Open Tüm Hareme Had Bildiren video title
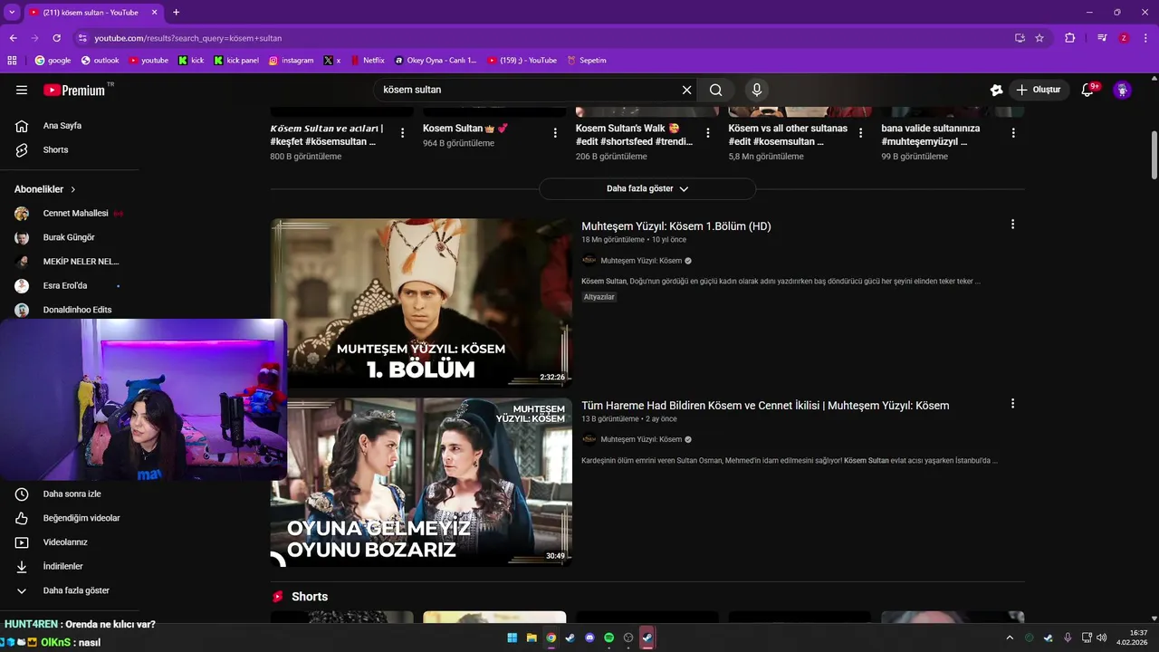This screenshot has width=1159, height=652. coord(765,406)
